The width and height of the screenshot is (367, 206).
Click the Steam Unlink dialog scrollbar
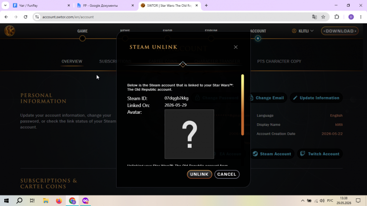tap(242, 105)
